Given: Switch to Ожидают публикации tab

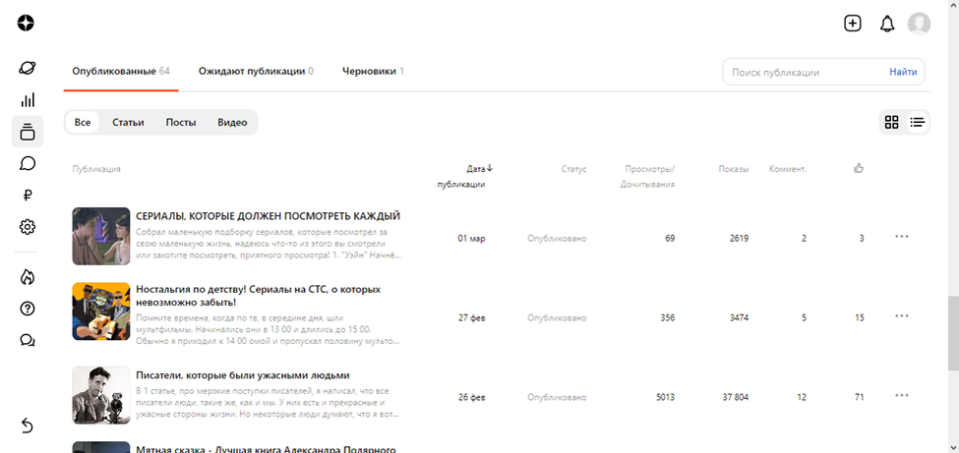Looking at the screenshot, I should pos(256,72).
